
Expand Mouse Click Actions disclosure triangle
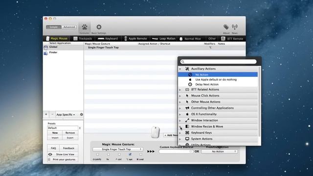[180, 96]
